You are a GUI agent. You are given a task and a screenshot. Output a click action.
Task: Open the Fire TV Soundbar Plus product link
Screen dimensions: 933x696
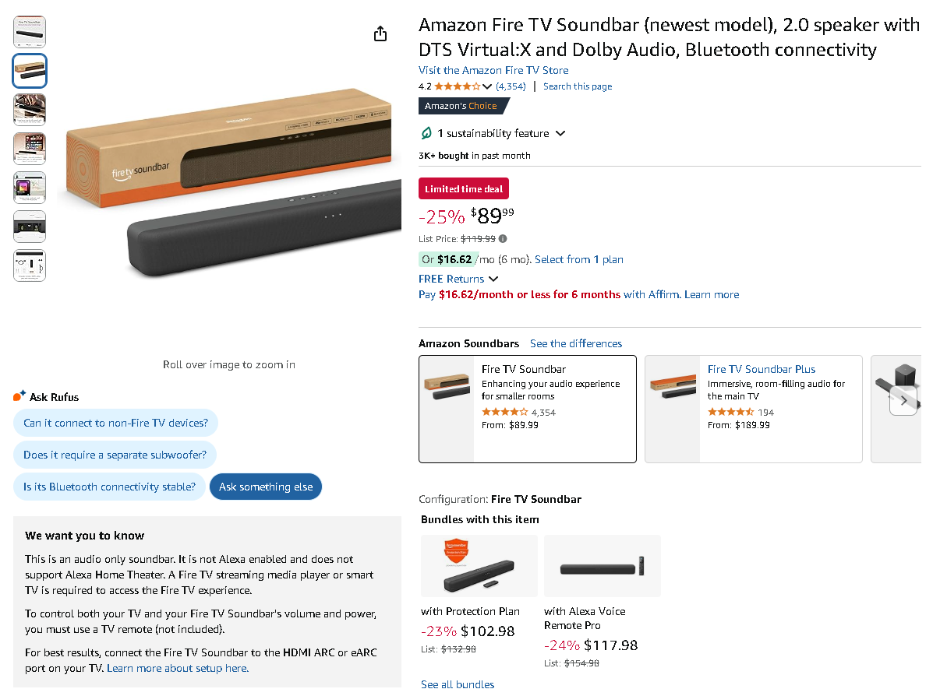point(762,369)
